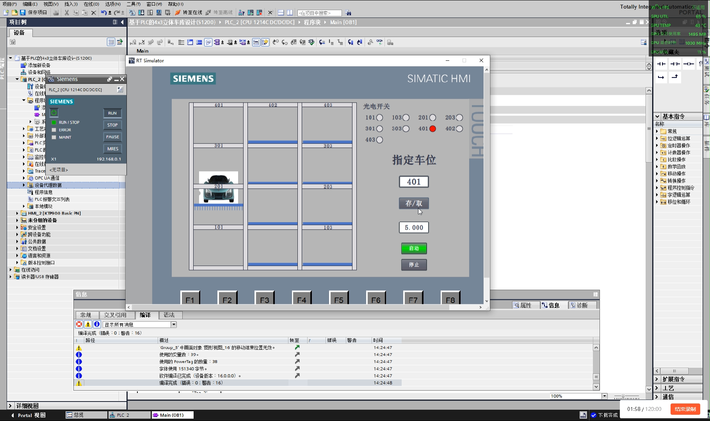710x421 pixels.
Task: Click photoelectric switch 101 indicator
Action: tap(379, 118)
